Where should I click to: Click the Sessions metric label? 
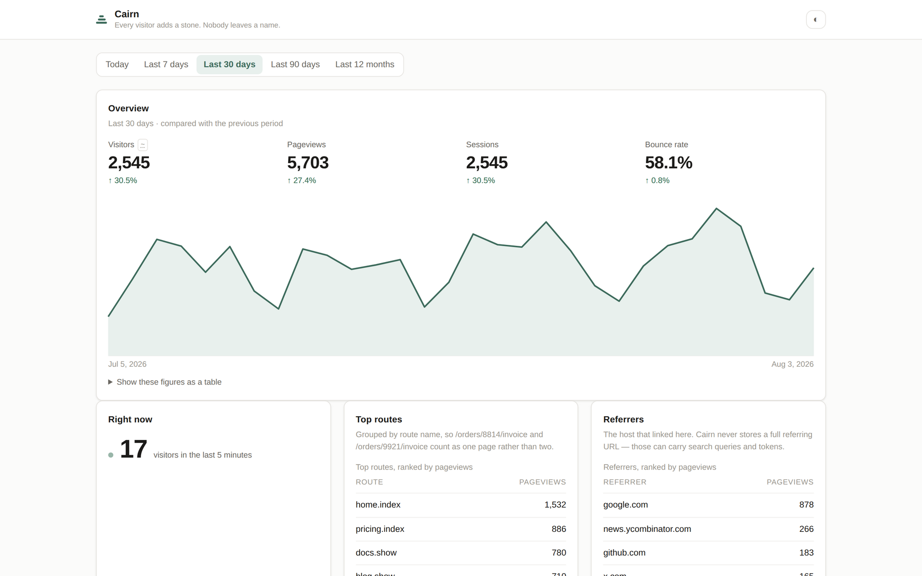coord(482,144)
